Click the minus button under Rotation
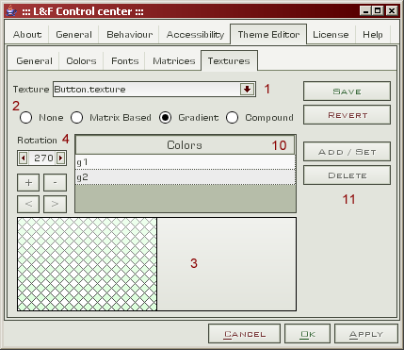Screen dimensions: 404x350 coord(55,182)
